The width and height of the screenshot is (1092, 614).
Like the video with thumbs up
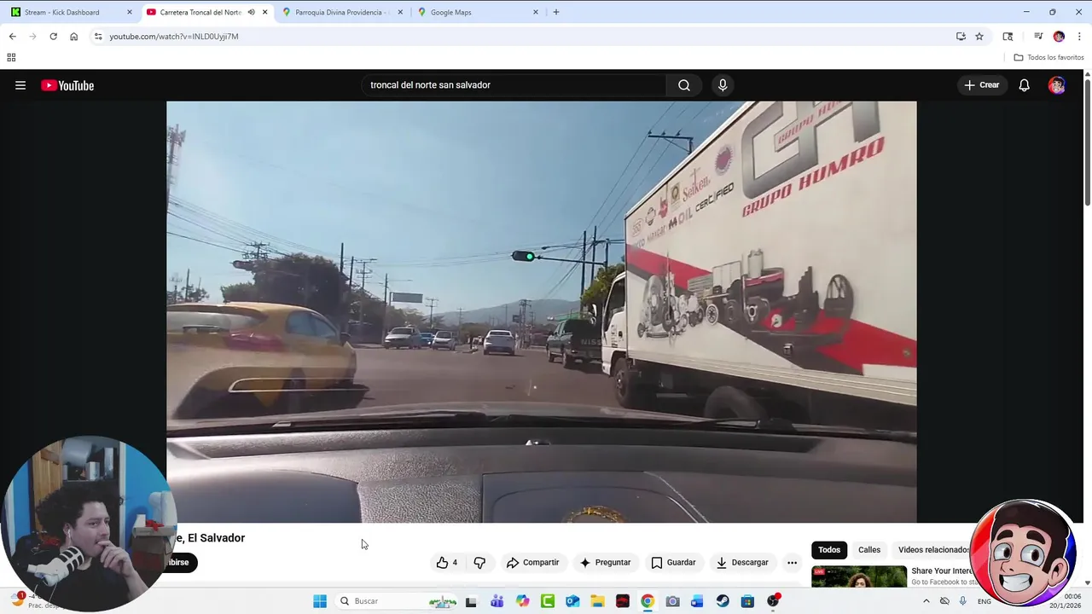coord(448,563)
